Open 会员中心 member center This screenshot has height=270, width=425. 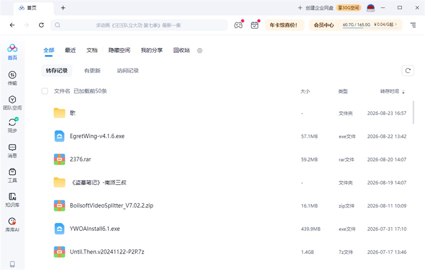click(x=323, y=25)
